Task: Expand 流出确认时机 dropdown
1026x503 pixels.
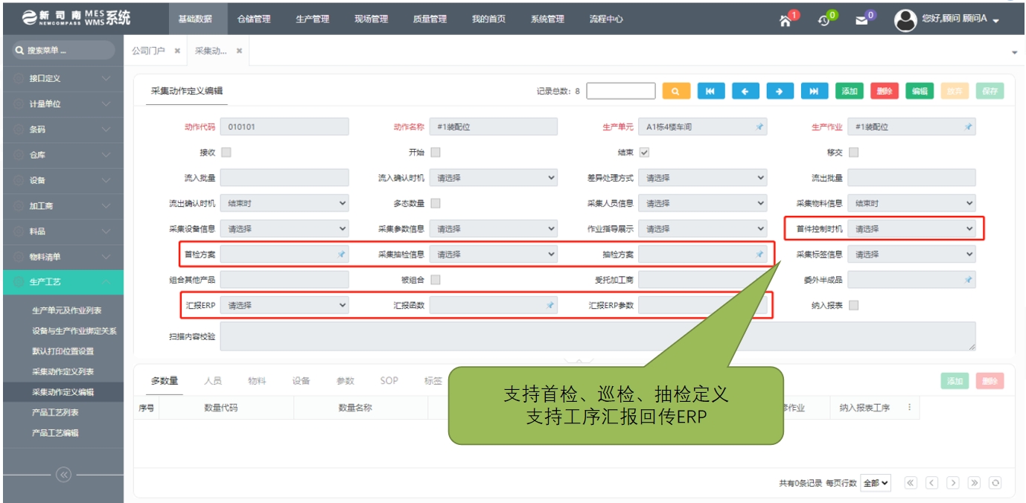Action: (284, 203)
